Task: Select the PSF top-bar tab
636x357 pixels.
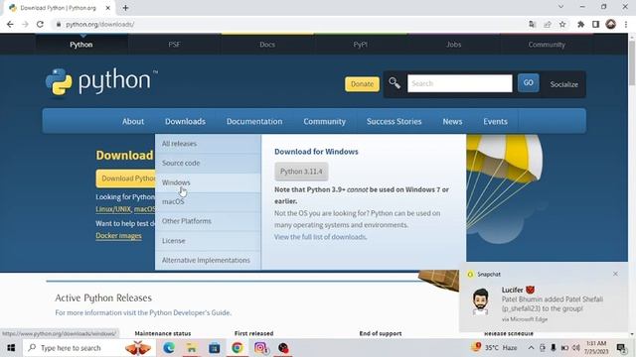Action: (x=175, y=45)
